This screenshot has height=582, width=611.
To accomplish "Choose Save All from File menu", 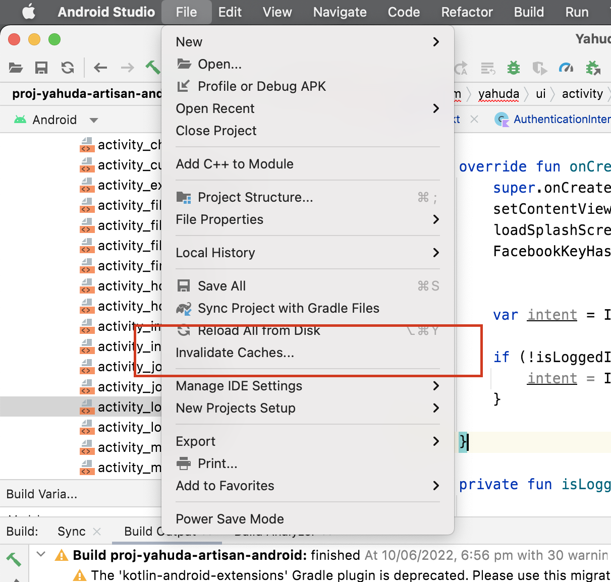I will click(x=308, y=286).
